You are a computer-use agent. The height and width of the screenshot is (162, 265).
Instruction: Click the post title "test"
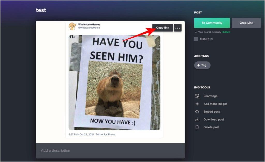(41, 10)
